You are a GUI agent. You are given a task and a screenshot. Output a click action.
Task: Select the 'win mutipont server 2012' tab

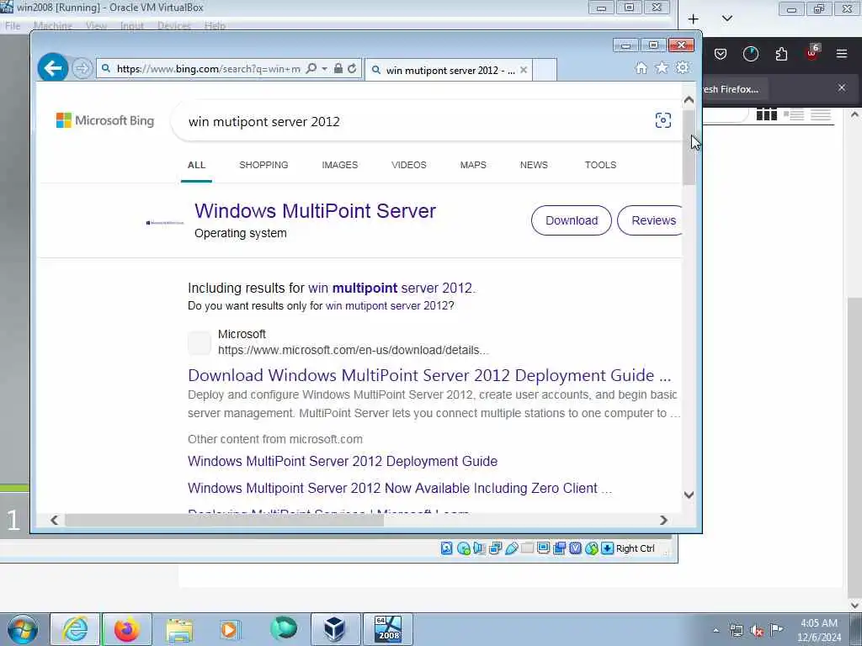(x=448, y=71)
